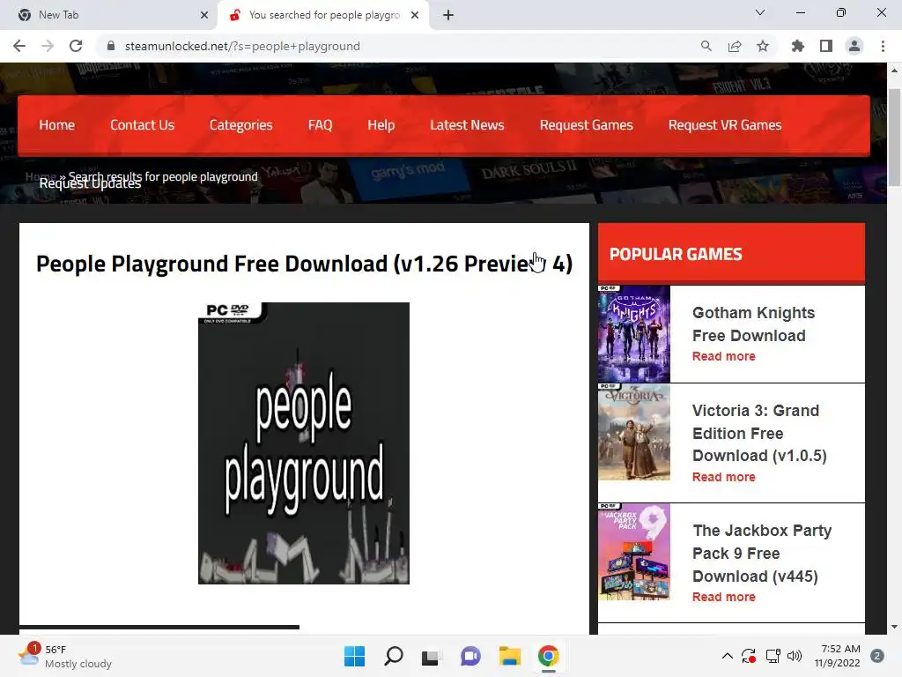Open Task View on taskbar
Viewport: 902px width, 677px height.
431,656
